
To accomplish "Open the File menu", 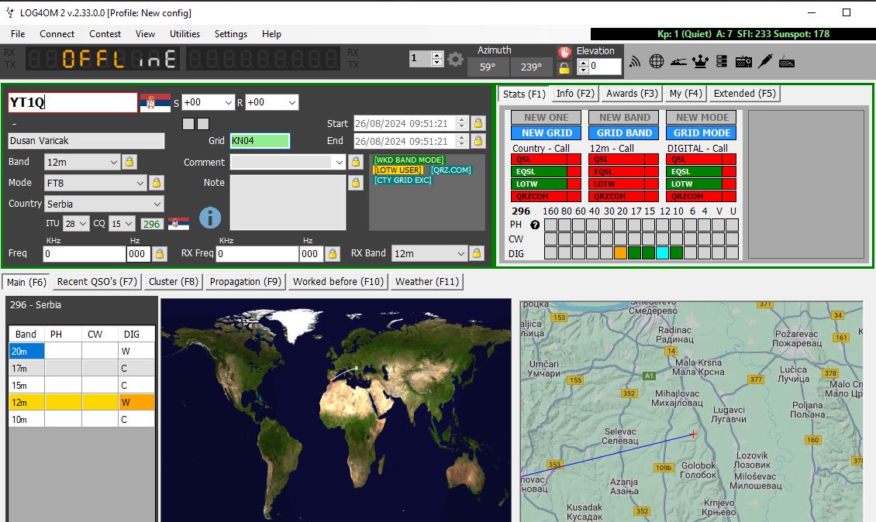I will click(18, 34).
